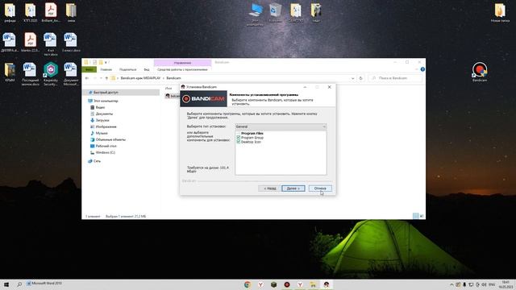Open Explorer help icon

[422, 69]
